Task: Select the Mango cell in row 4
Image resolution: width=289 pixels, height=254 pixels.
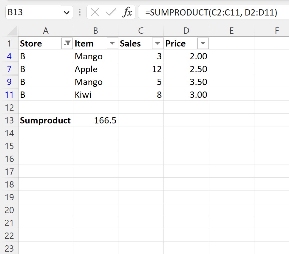Action: coord(95,56)
